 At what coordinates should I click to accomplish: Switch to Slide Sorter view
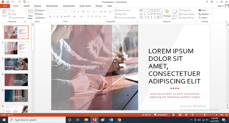point(180,115)
